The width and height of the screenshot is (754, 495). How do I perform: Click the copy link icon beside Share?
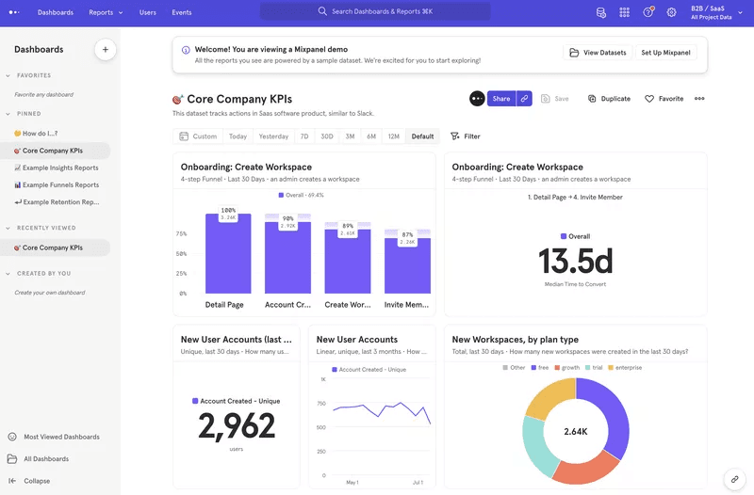click(524, 99)
